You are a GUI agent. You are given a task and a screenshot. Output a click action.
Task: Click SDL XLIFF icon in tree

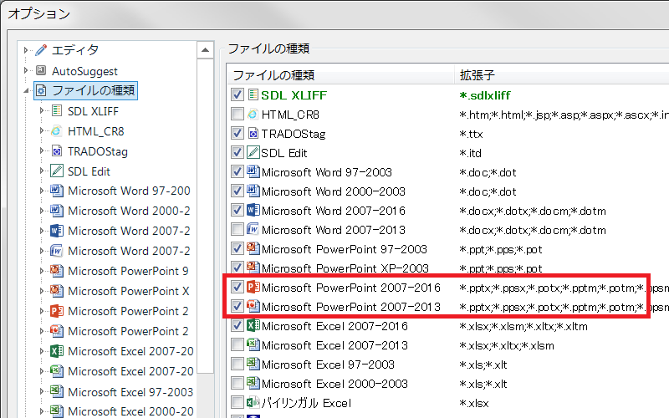pyautogui.click(x=57, y=111)
